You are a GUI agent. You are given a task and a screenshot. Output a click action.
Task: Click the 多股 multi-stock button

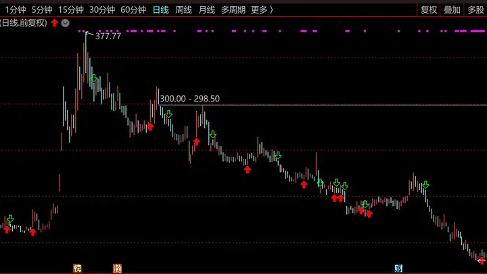point(476,10)
